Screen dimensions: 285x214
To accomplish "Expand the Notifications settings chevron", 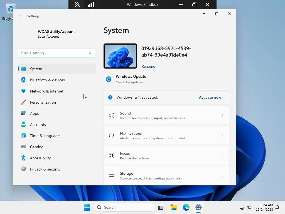I will (222, 135).
